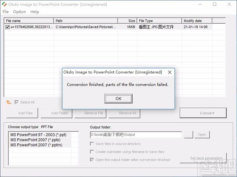This screenshot has width=237, height=177.
Task: Maximize the main converter window
Action: [215, 4]
